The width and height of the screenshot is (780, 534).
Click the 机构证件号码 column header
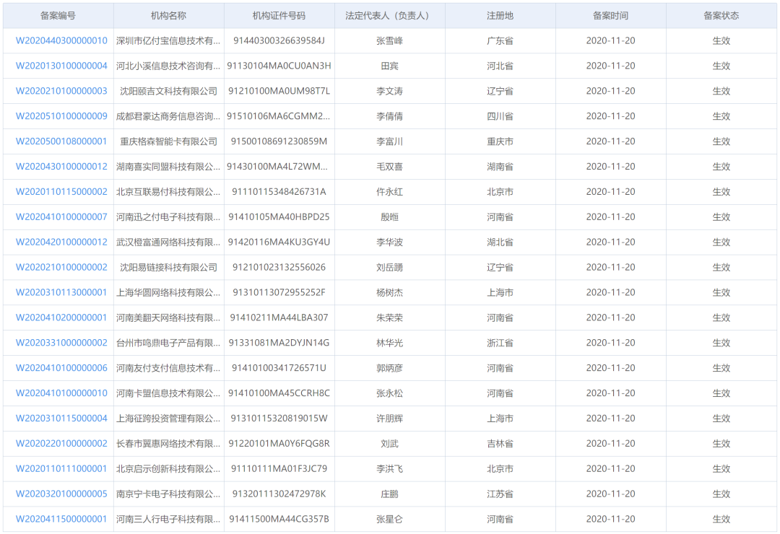point(279,15)
